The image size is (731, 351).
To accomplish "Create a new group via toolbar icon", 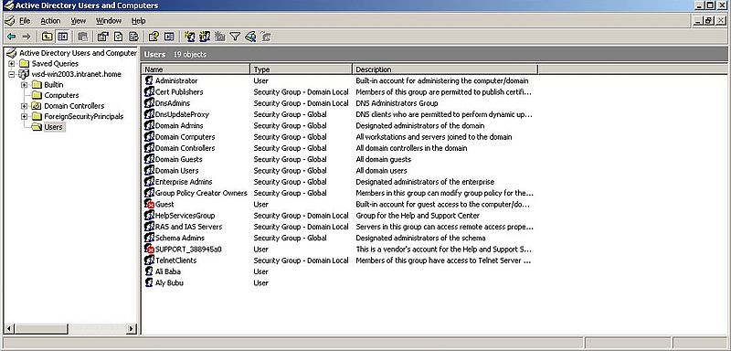I will (205, 37).
